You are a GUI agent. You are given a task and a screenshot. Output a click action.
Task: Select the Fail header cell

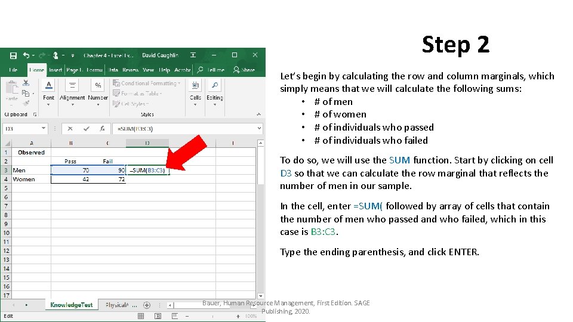point(108,162)
